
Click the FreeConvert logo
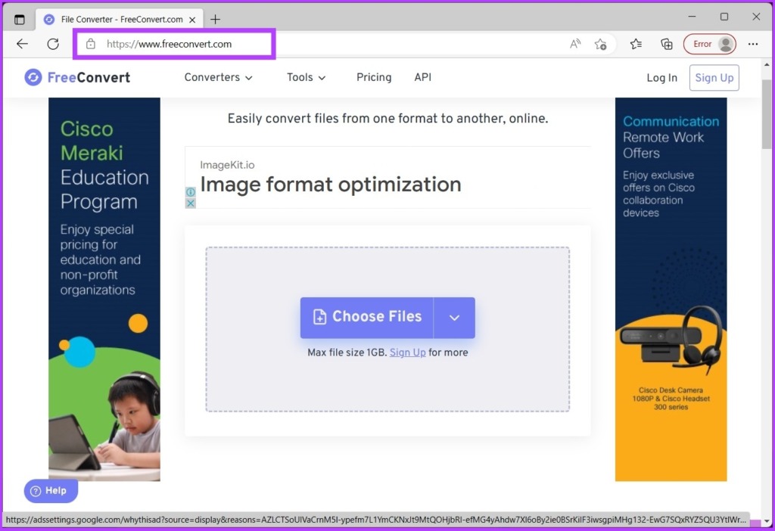coord(77,77)
